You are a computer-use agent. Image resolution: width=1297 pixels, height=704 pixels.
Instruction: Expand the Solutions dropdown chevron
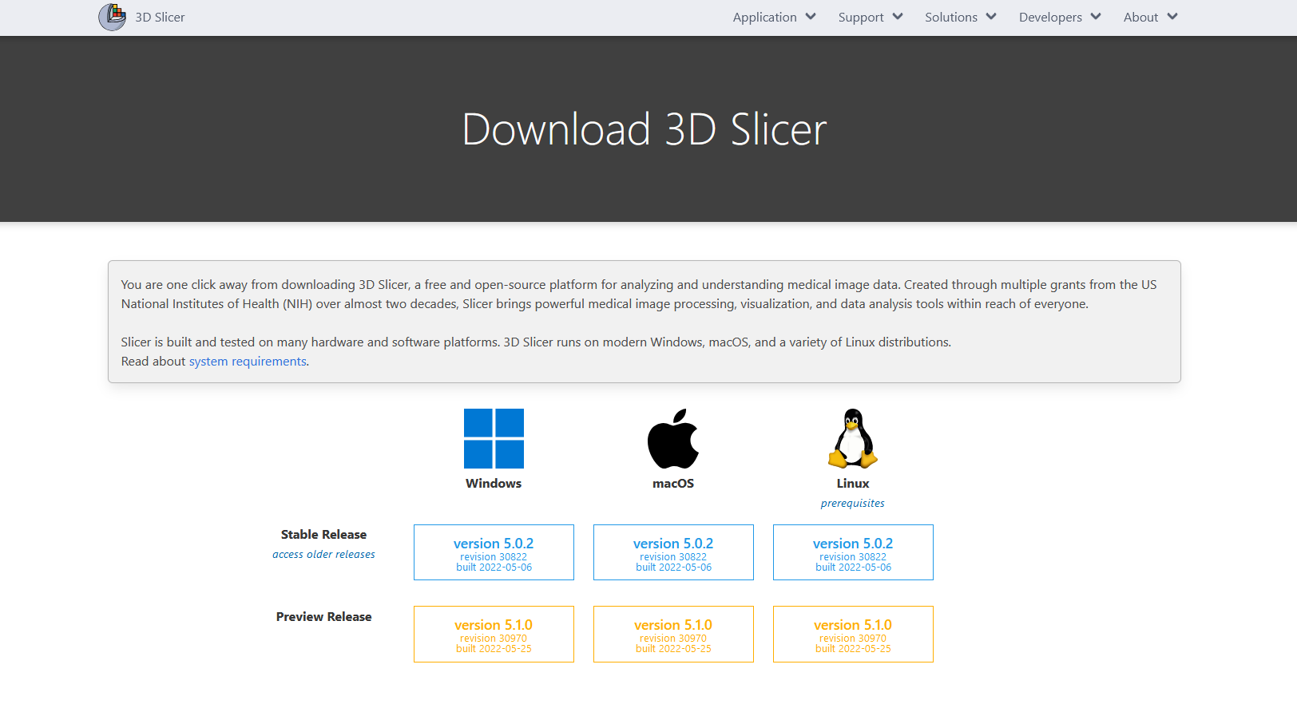click(x=991, y=17)
